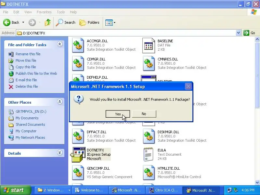The image size is (260, 195).
Task: Click the disabled forward arrow icon
Action: (32, 22)
